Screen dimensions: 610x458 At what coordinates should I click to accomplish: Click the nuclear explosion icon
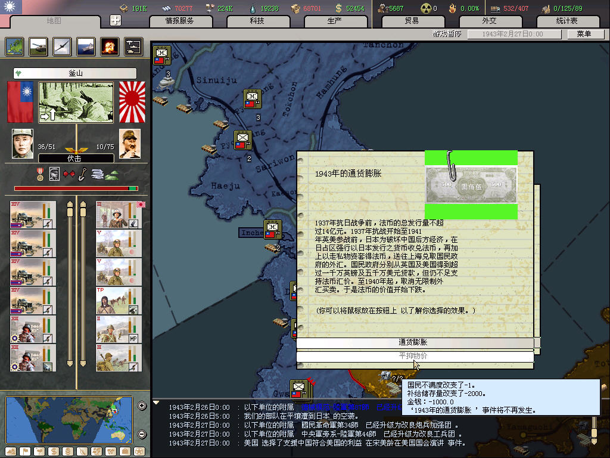[x=110, y=47]
